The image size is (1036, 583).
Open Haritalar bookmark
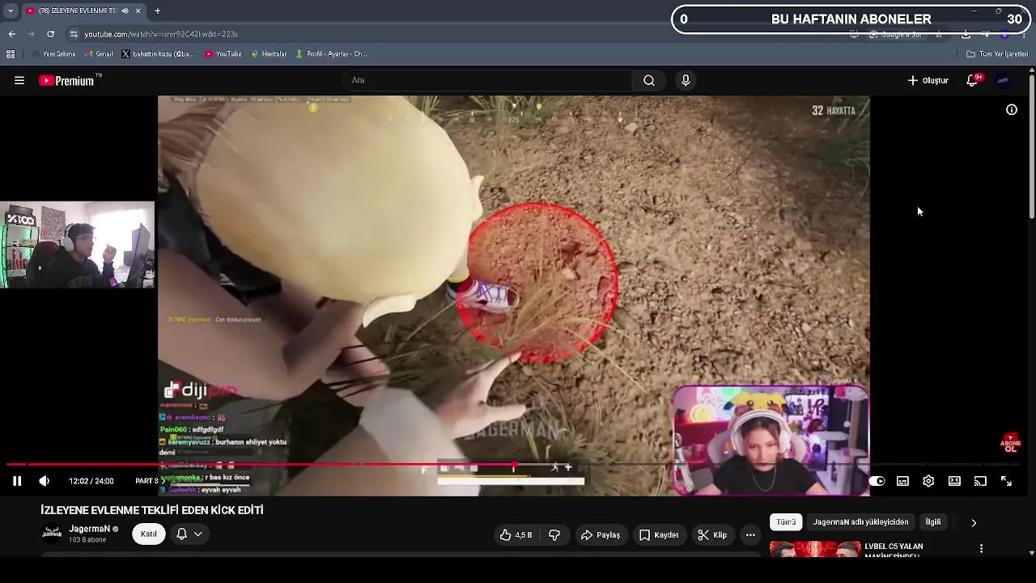[x=269, y=54]
